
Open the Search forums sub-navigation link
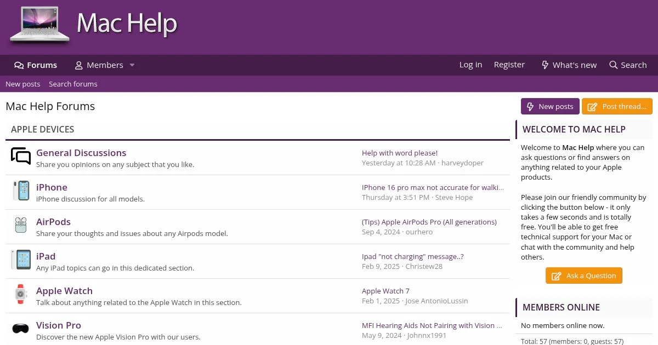point(73,84)
